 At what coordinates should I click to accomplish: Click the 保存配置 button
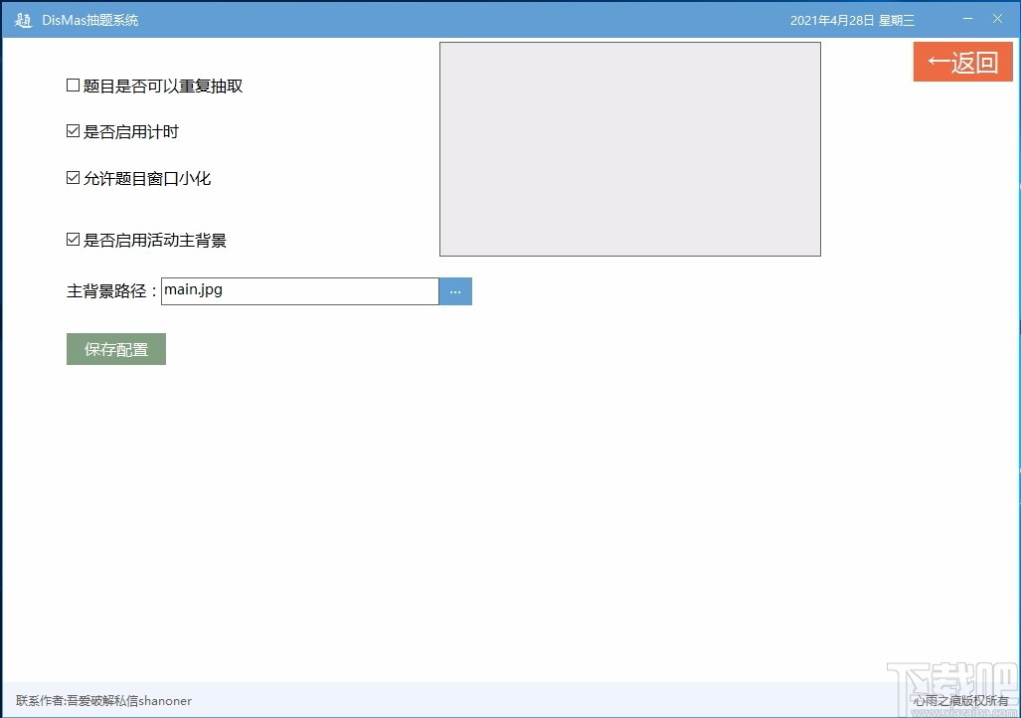[x=115, y=349]
